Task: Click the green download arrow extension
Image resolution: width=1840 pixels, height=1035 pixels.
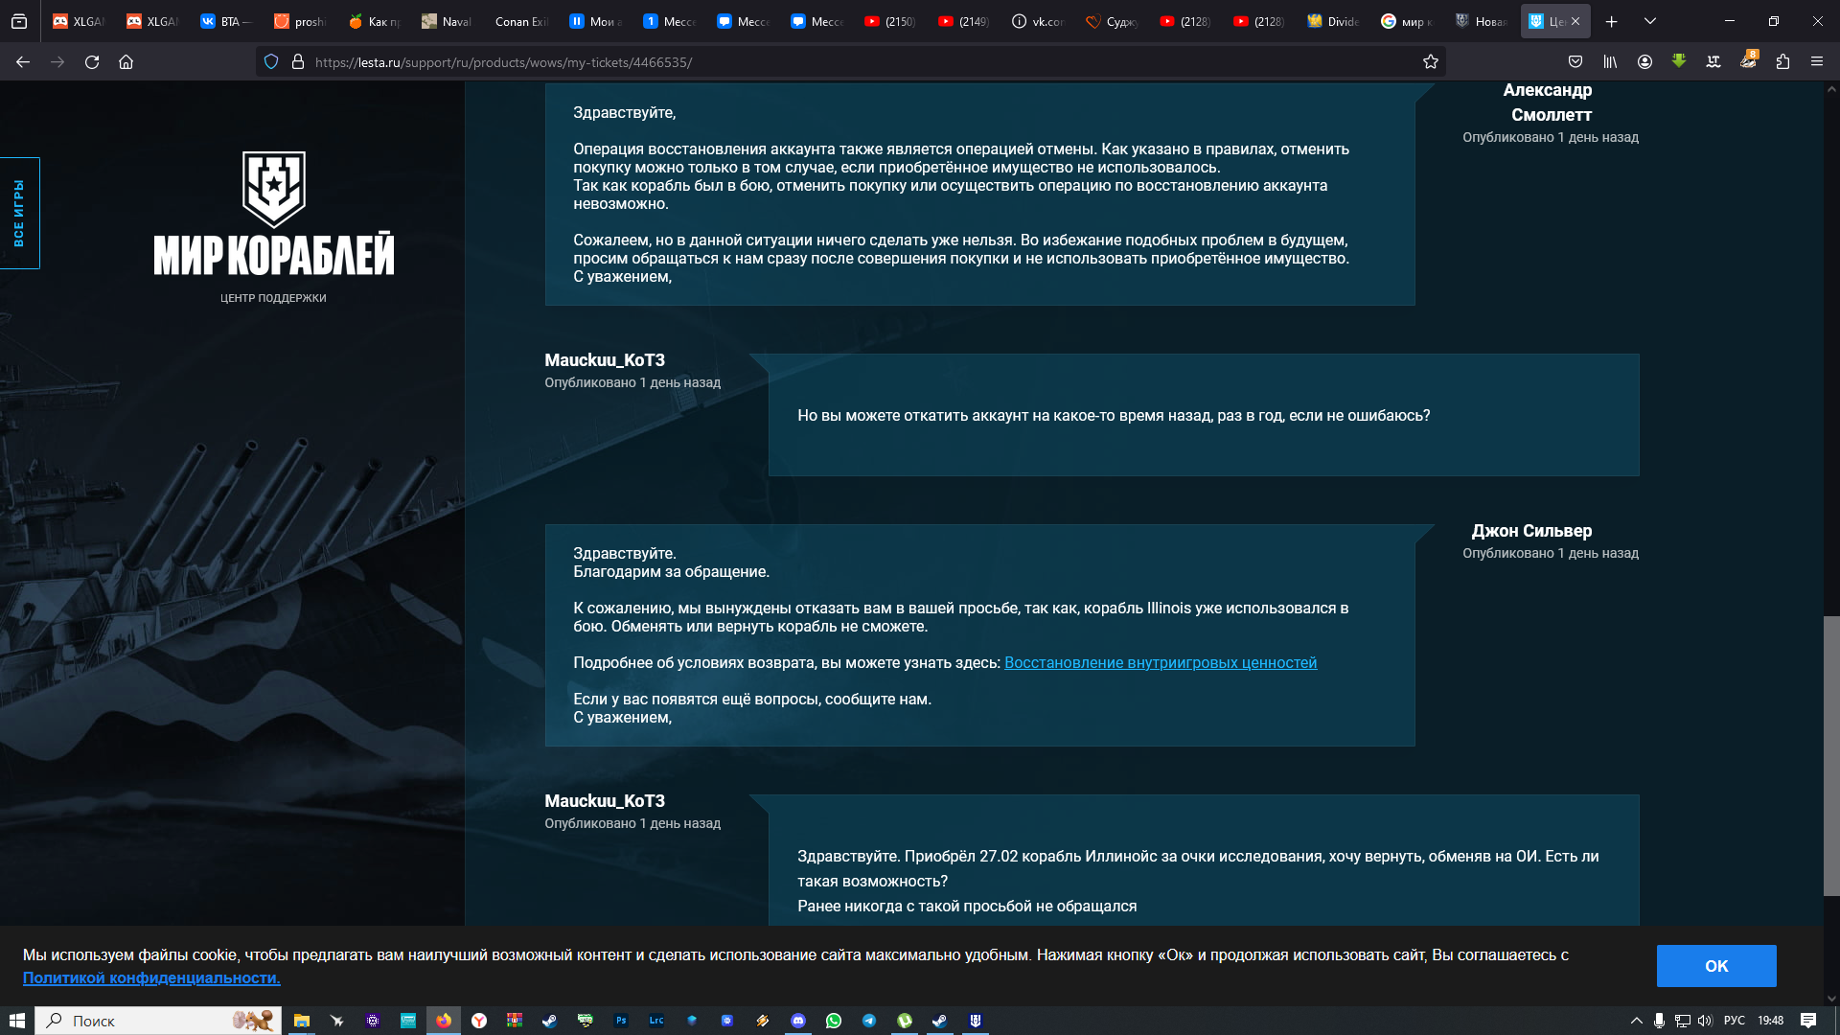Action: pyautogui.click(x=1679, y=61)
